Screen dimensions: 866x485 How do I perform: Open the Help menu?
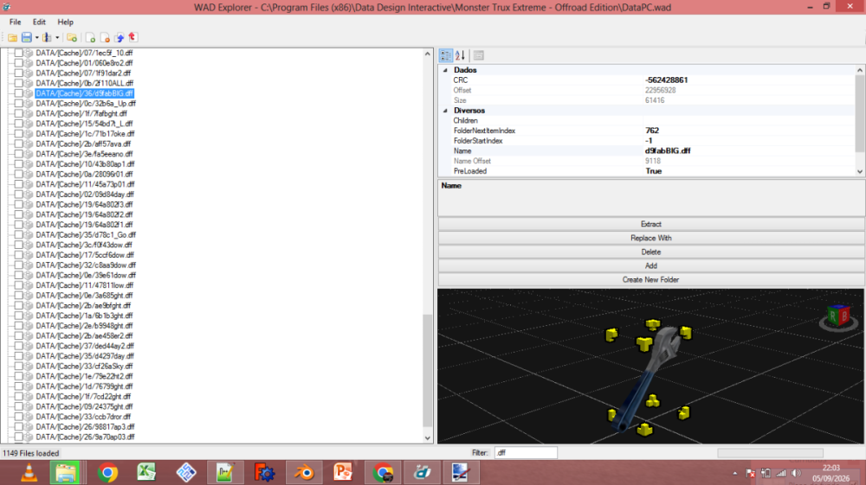[65, 22]
